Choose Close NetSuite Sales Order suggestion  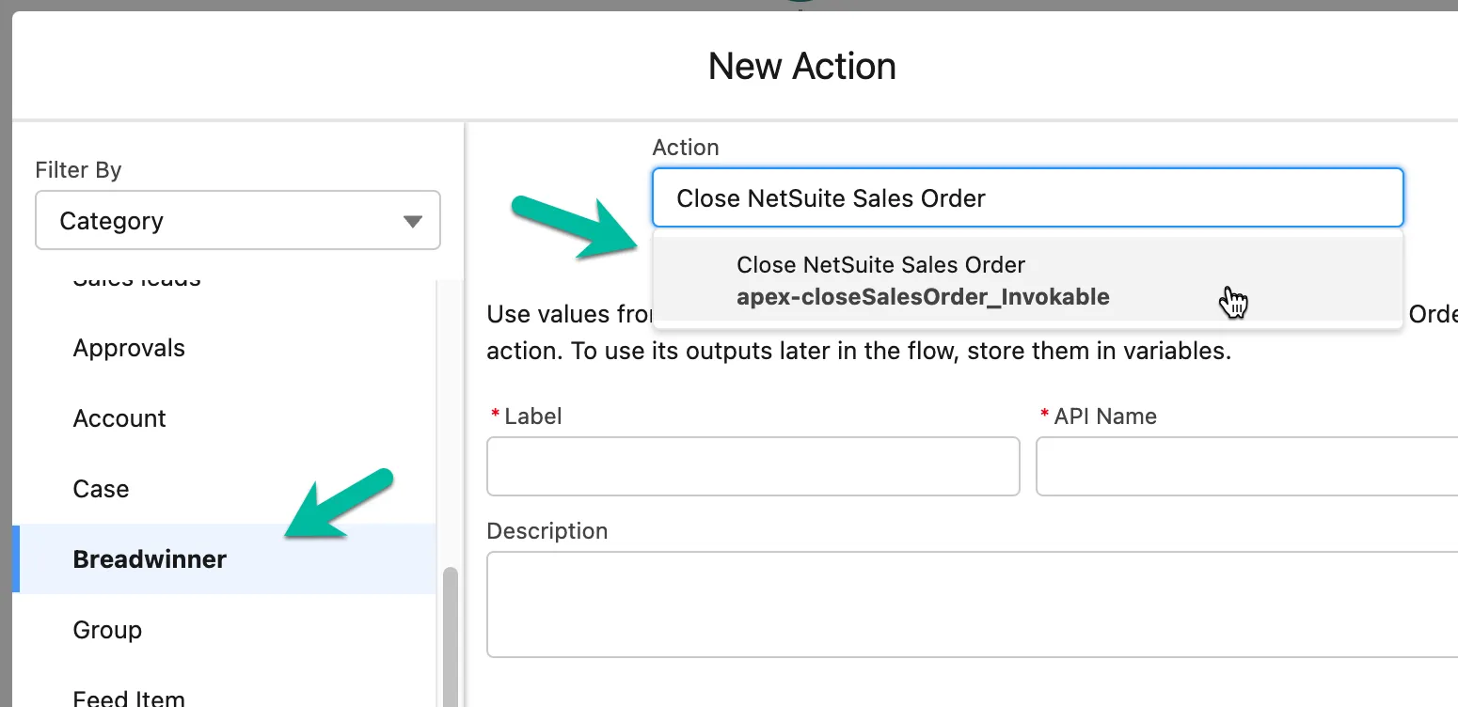[x=1027, y=281]
